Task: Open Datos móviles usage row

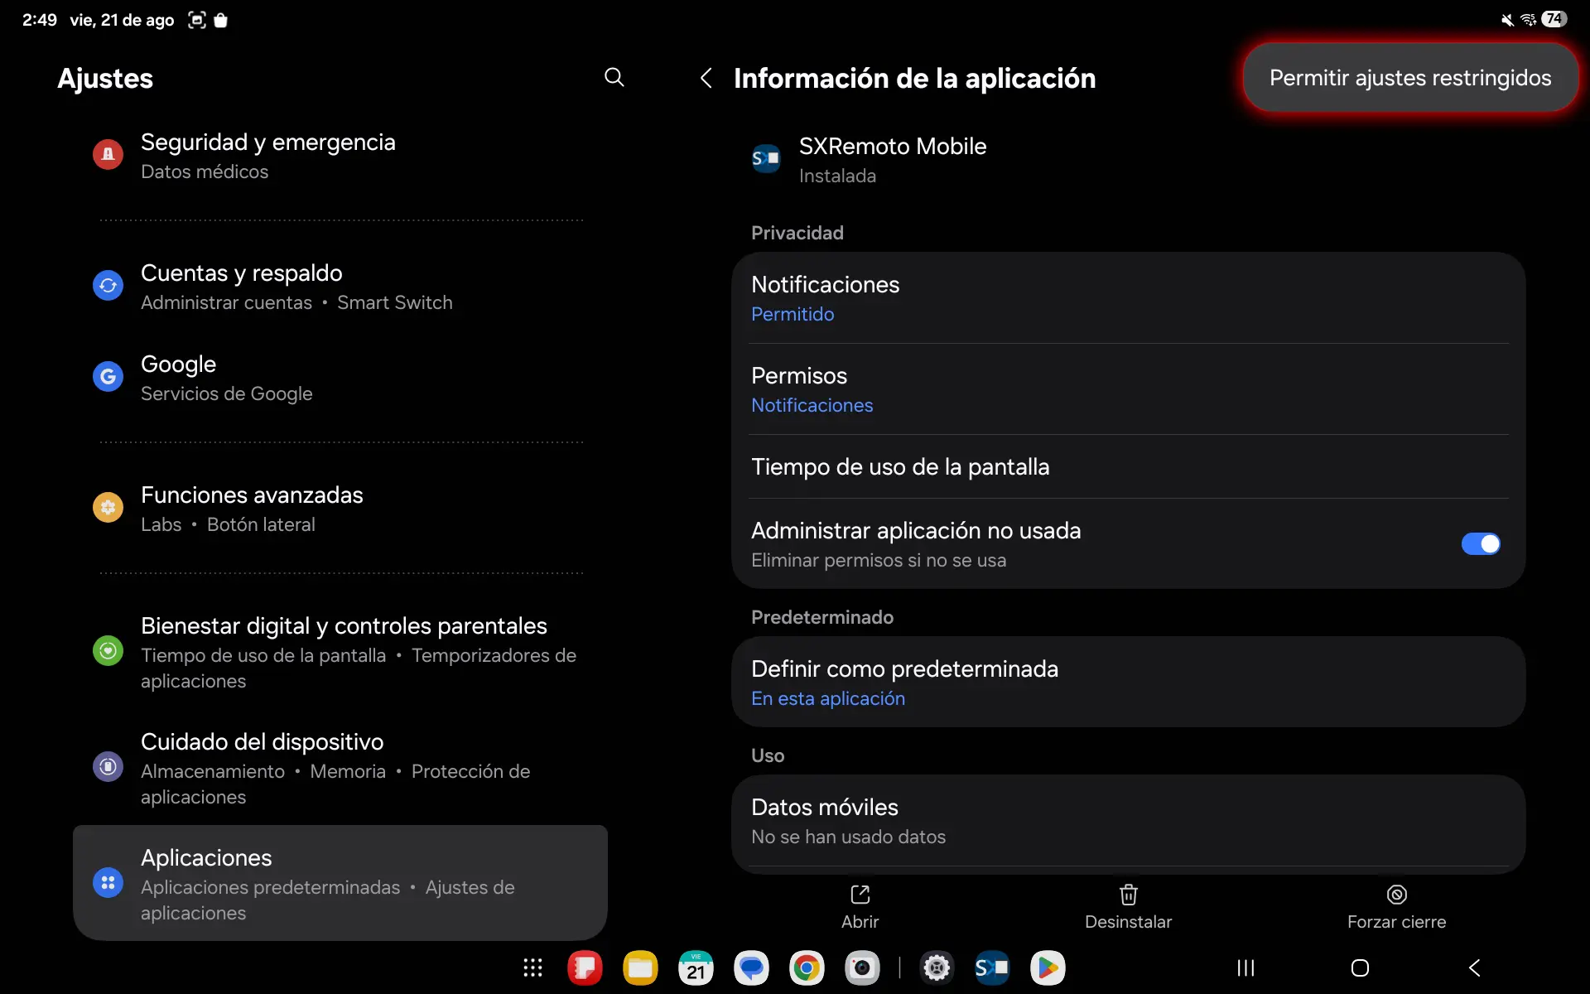Action: 1128,821
